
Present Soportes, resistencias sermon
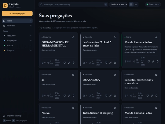tap(148, 96)
